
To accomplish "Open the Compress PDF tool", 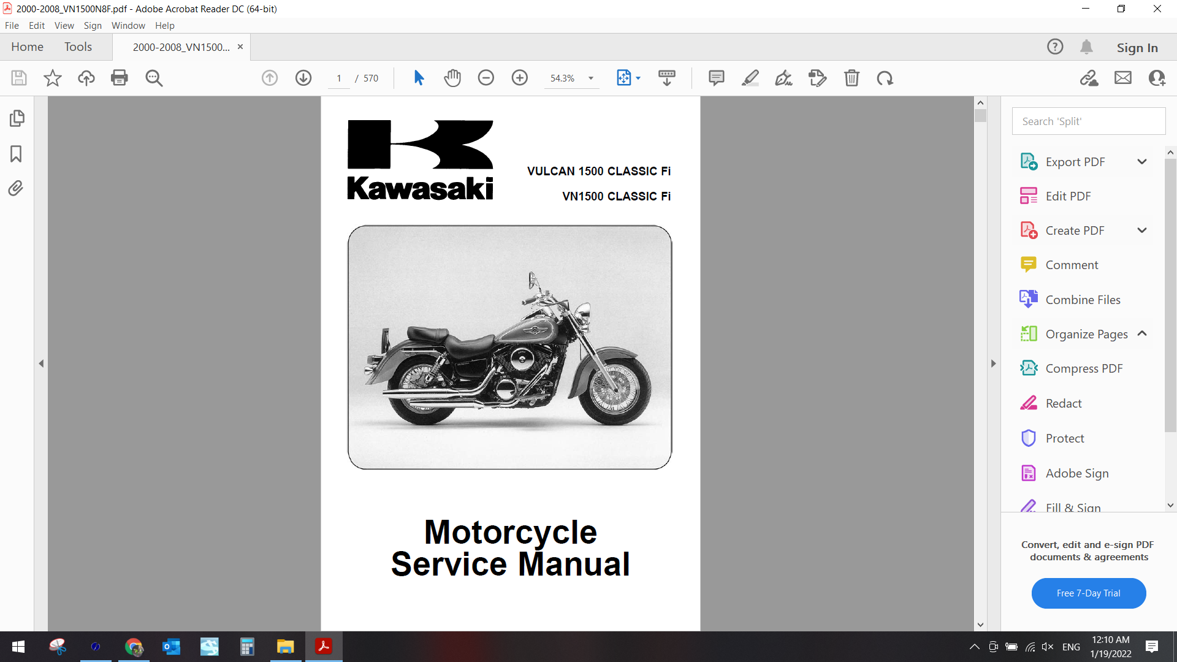I will (x=1084, y=368).
